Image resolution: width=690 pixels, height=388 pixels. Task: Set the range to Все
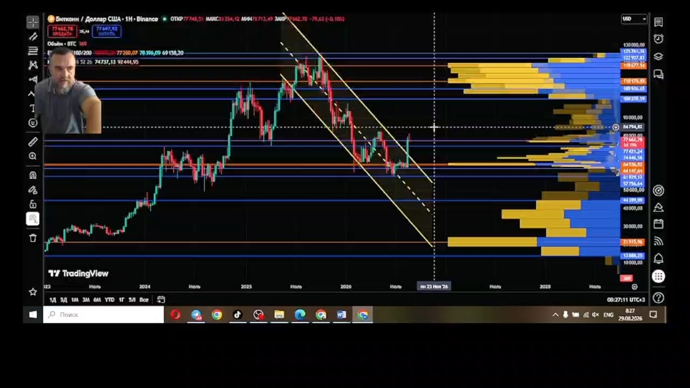(x=144, y=300)
